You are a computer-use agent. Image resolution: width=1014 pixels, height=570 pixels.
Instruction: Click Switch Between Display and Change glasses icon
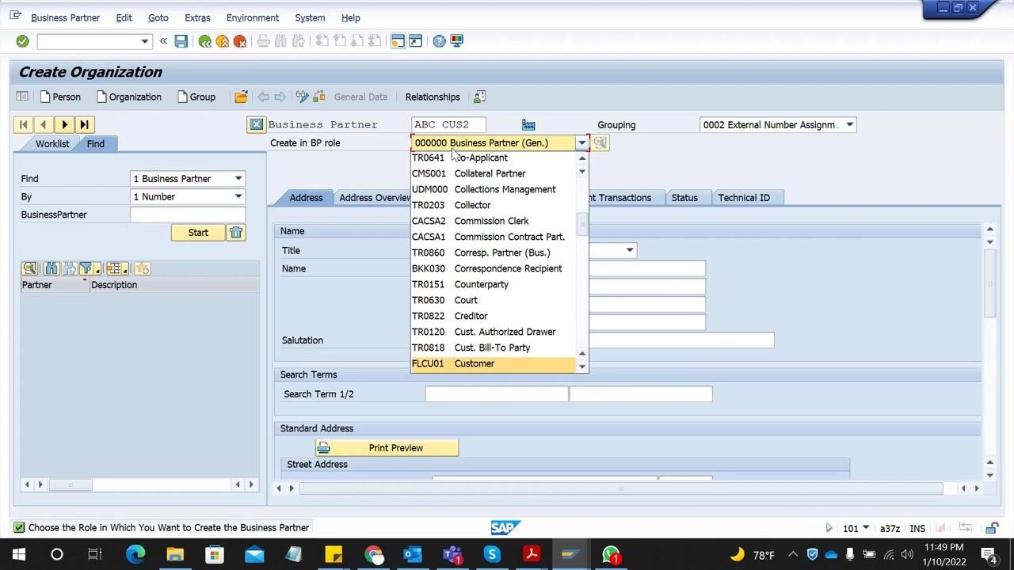(x=302, y=97)
